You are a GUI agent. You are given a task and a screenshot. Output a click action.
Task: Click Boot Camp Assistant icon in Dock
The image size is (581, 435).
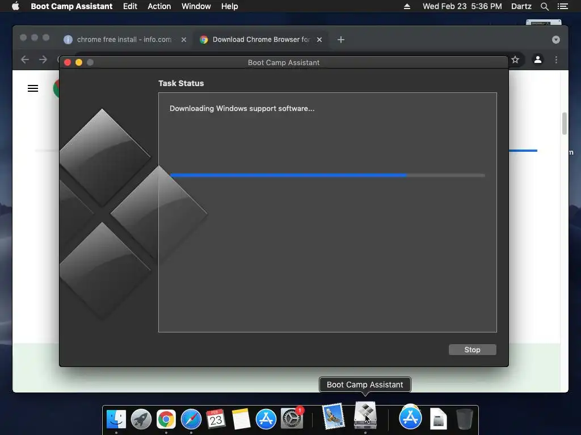[x=365, y=415]
